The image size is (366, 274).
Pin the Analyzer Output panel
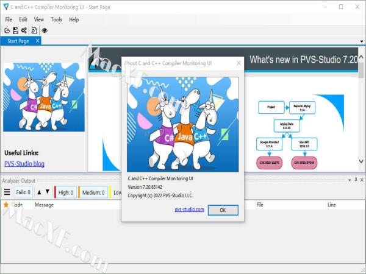tap(356, 180)
